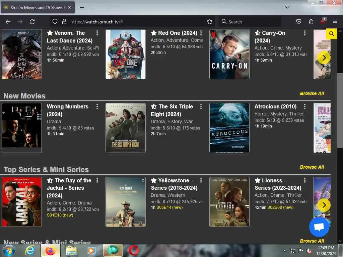Open options menu for The Six Triple Eight

click(x=201, y=107)
